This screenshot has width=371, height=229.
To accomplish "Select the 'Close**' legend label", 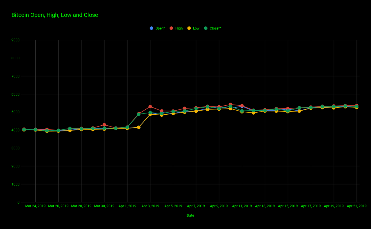I will 215,28.
